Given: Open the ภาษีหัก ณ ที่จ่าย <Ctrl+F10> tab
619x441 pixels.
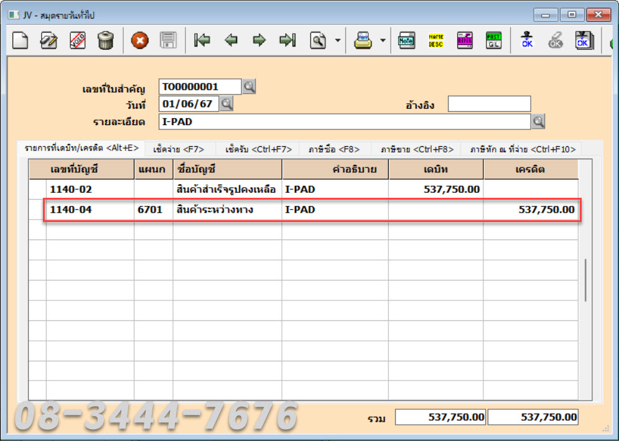Looking at the screenshot, I should tap(523, 149).
